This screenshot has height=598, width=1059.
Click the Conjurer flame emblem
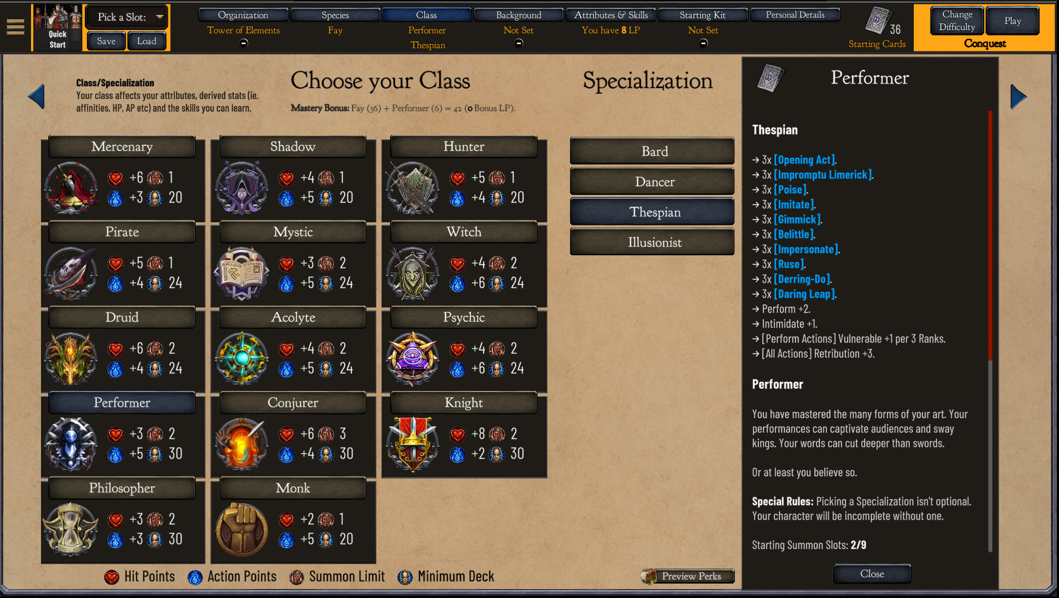click(242, 444)
